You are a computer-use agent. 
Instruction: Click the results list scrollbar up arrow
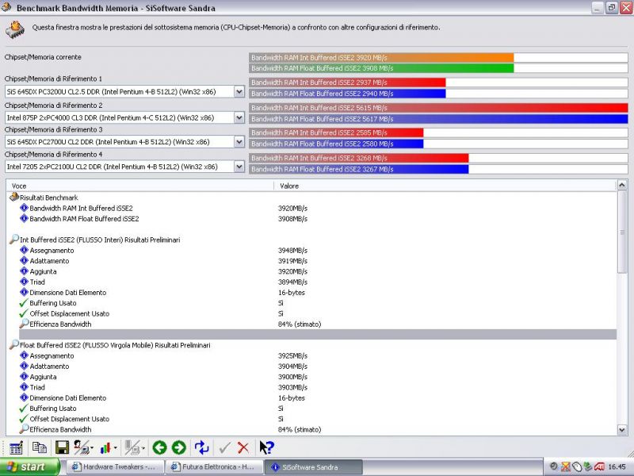tap(622, 185)
